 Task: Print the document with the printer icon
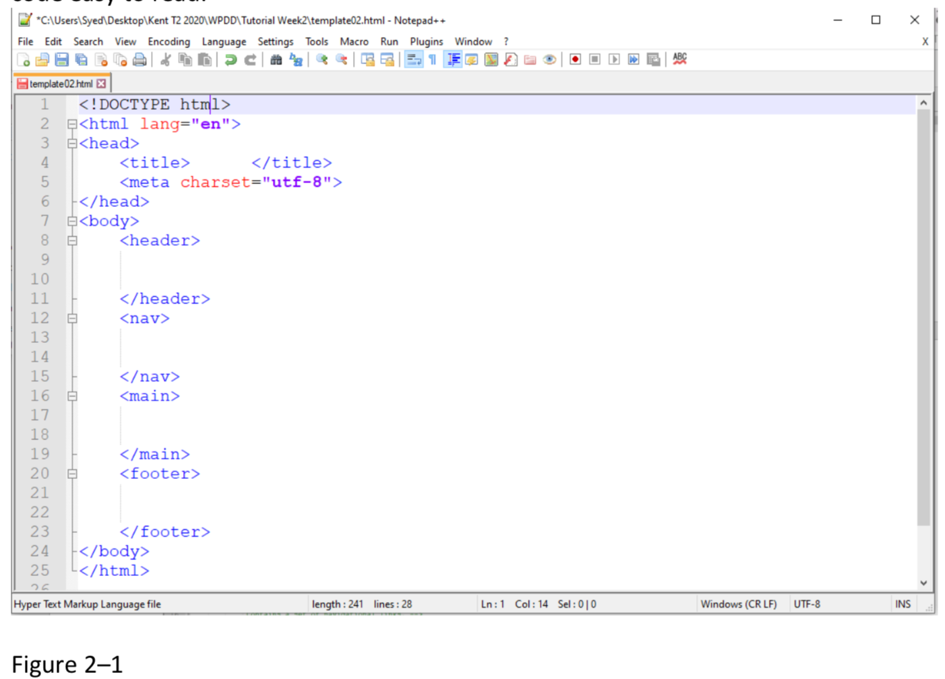point(140,60)
